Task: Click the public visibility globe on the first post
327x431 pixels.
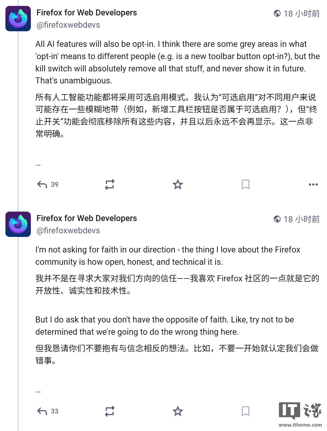Action: click(276, 13)
